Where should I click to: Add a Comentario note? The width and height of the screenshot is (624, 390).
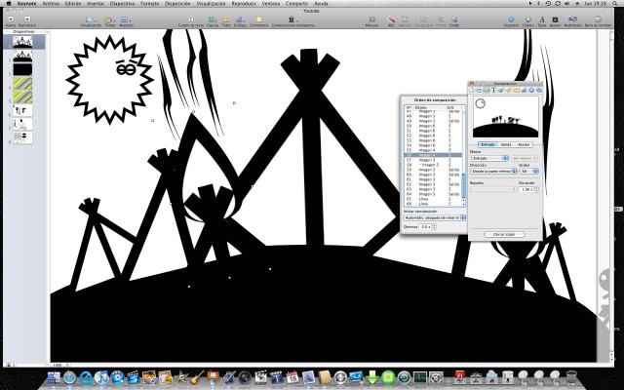(x=258, y=21)
